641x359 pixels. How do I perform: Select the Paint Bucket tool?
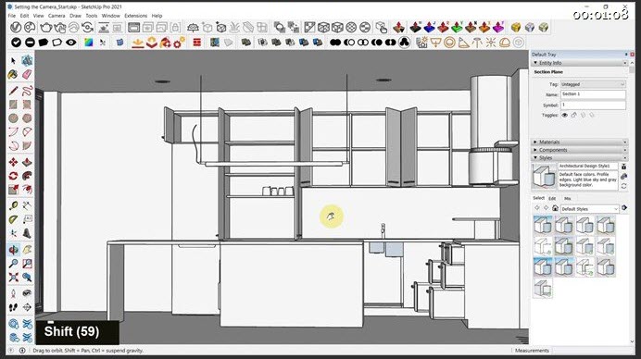[x=13, y=74]
